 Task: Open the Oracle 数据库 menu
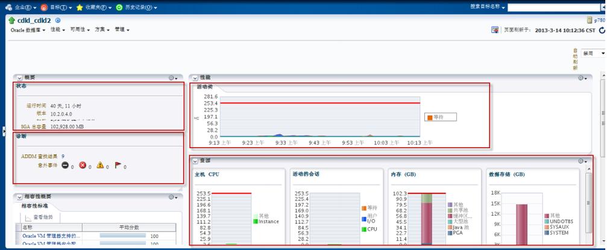28,30
